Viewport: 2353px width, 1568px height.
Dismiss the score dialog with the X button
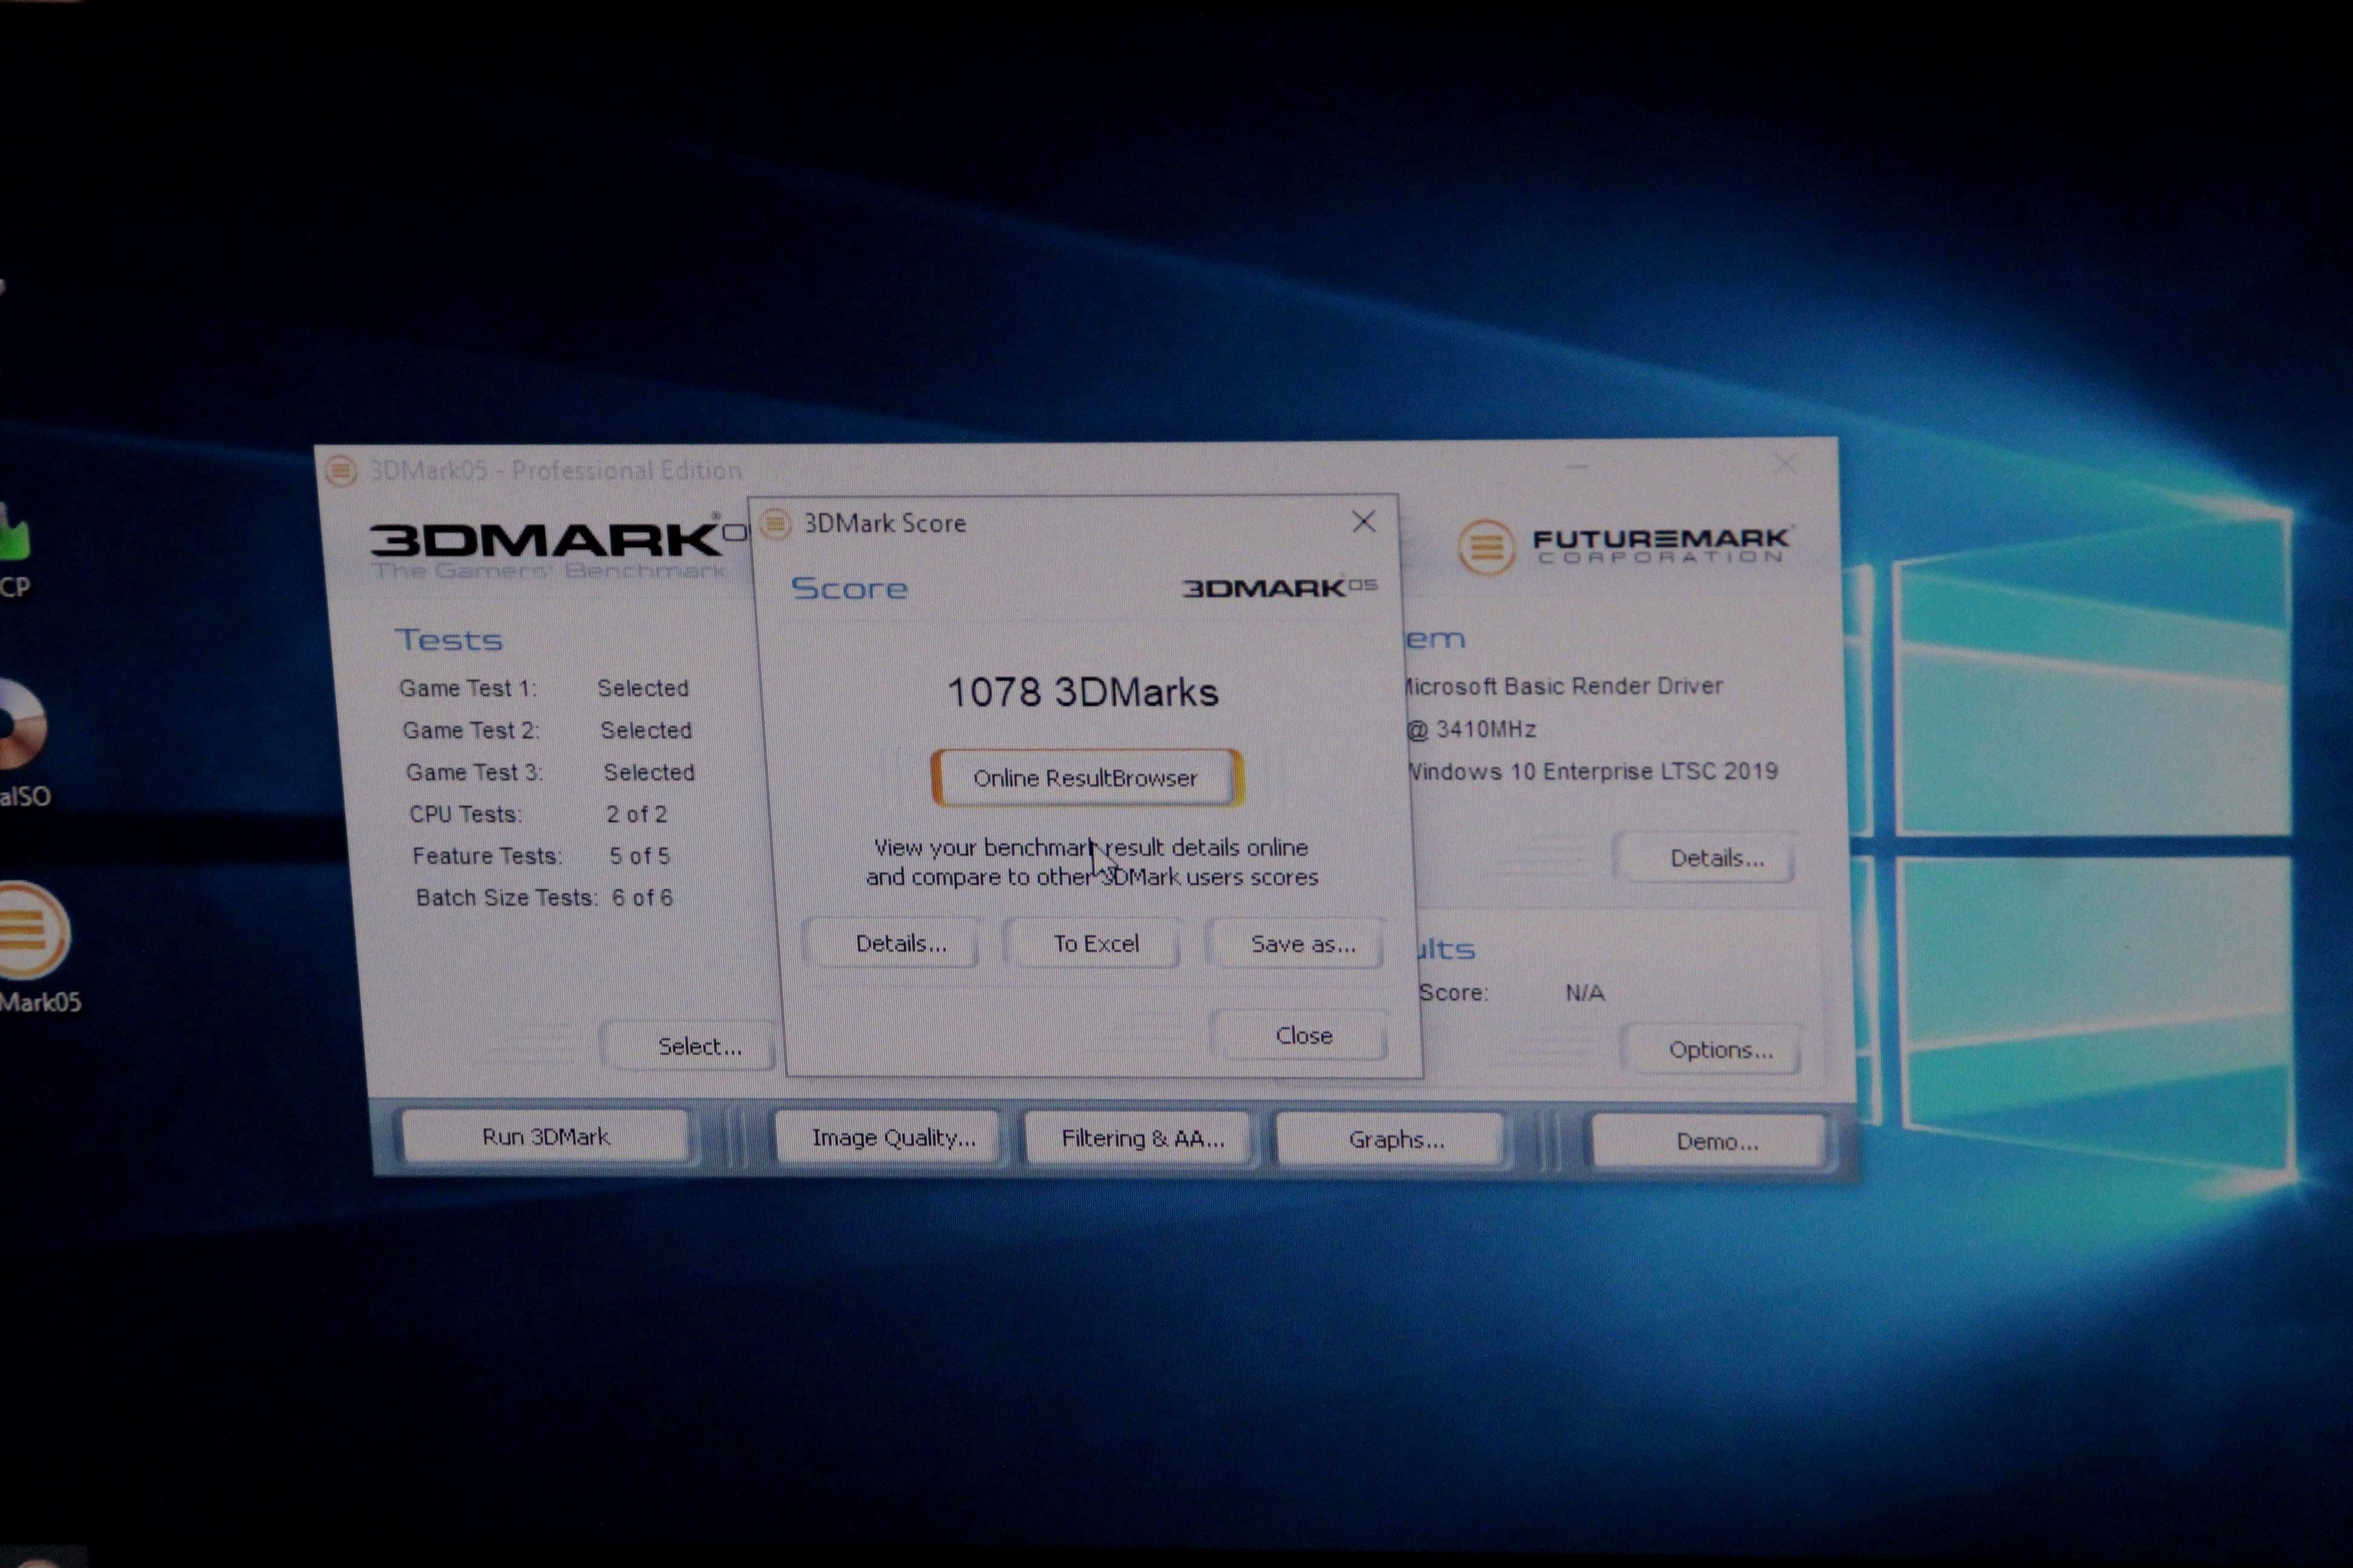1364,521
